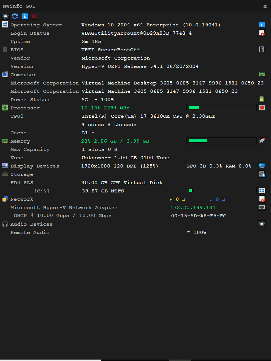The width and height of the screenshot is (271, 361).
Task: Open the green card button on Computer row
Action: [x=262, y=74]
